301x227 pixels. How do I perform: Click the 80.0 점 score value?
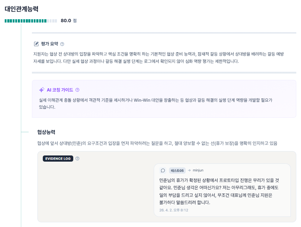pos(69,21)
